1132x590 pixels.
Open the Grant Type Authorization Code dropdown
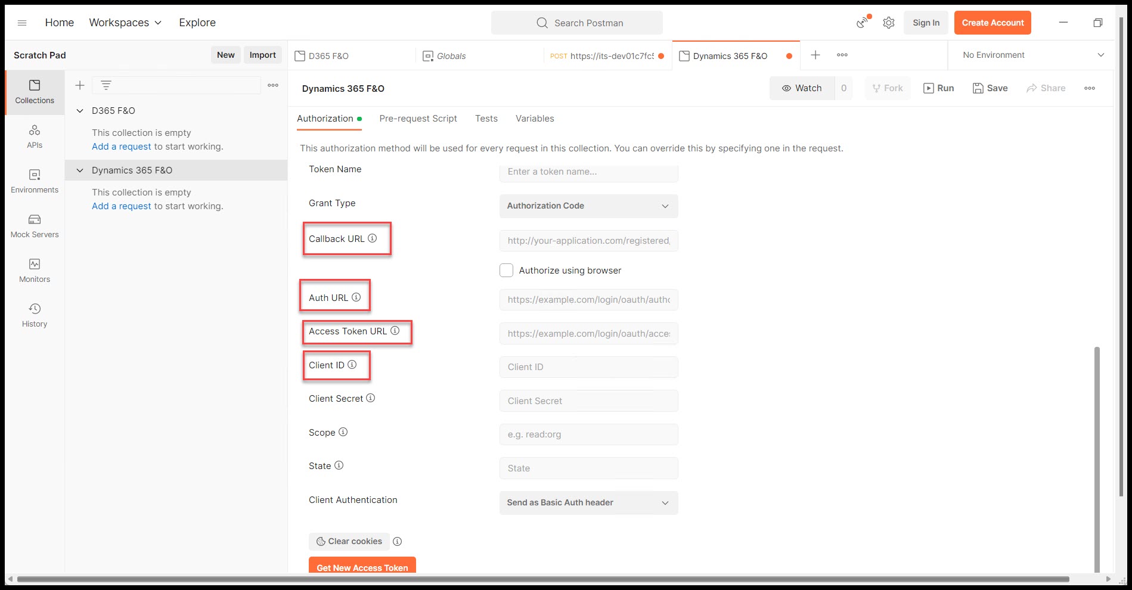(588, 206)
